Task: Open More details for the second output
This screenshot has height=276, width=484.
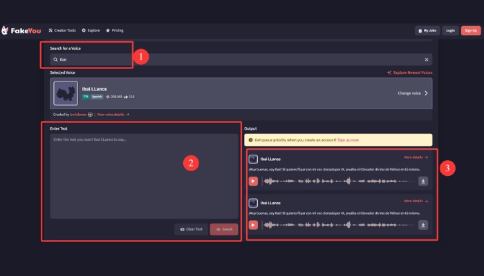Action: coord(416,201)
